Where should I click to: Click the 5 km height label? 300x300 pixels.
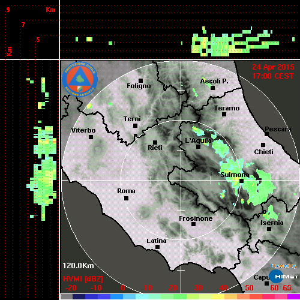(x=38, y=40)
